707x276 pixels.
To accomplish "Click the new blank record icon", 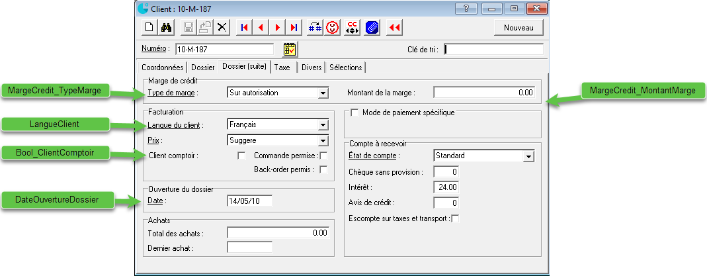I will 149,27.
